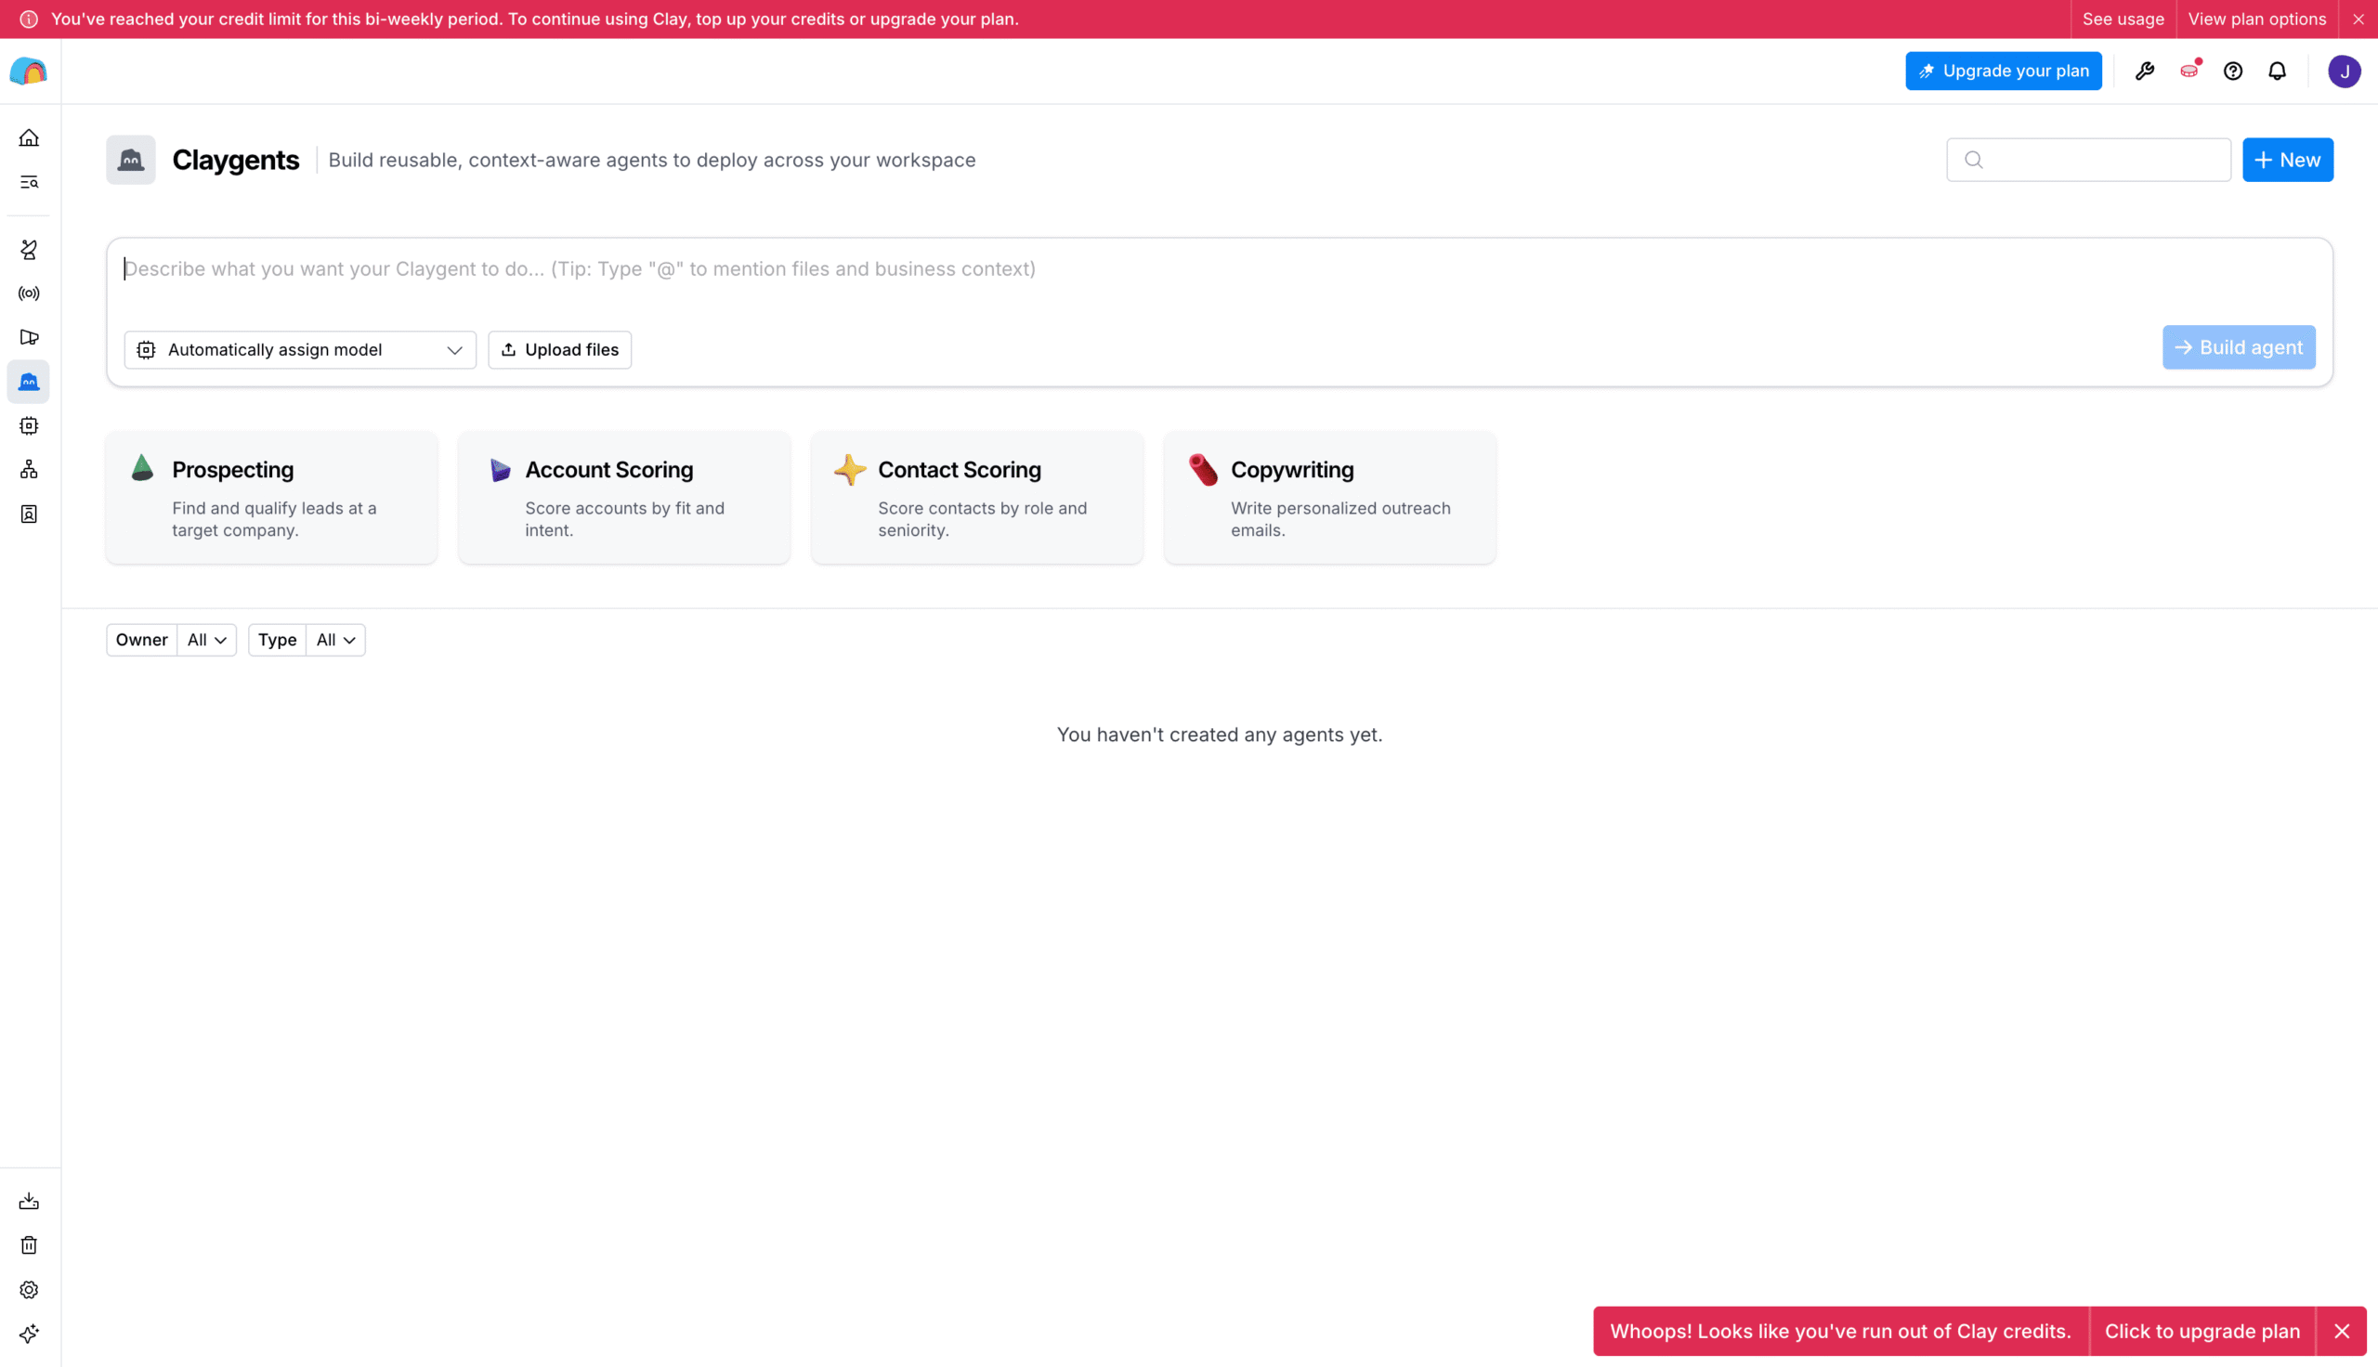This screenshot has height=1367, width=2378.
Task: Open the settings gear icon in sidebar
Action: click(x=29, y=1290)
